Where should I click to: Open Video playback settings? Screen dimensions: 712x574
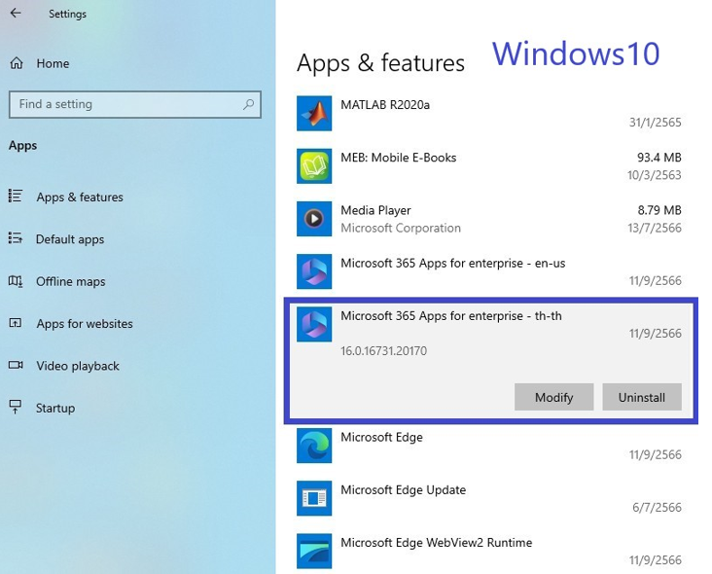(x=78, y=366)
